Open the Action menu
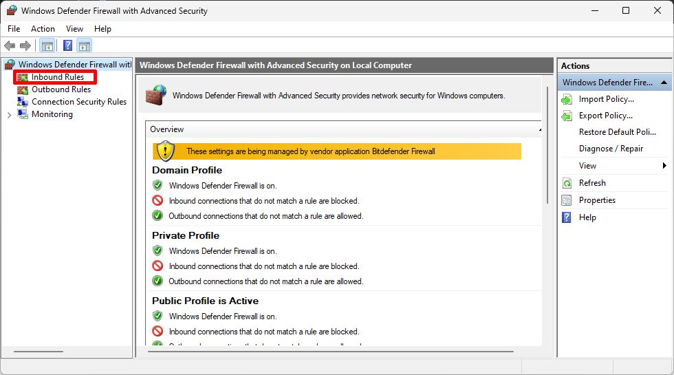674x375 pixels. 43,29
